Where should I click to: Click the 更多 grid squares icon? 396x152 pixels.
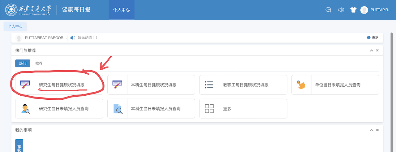tap(209, 109)
